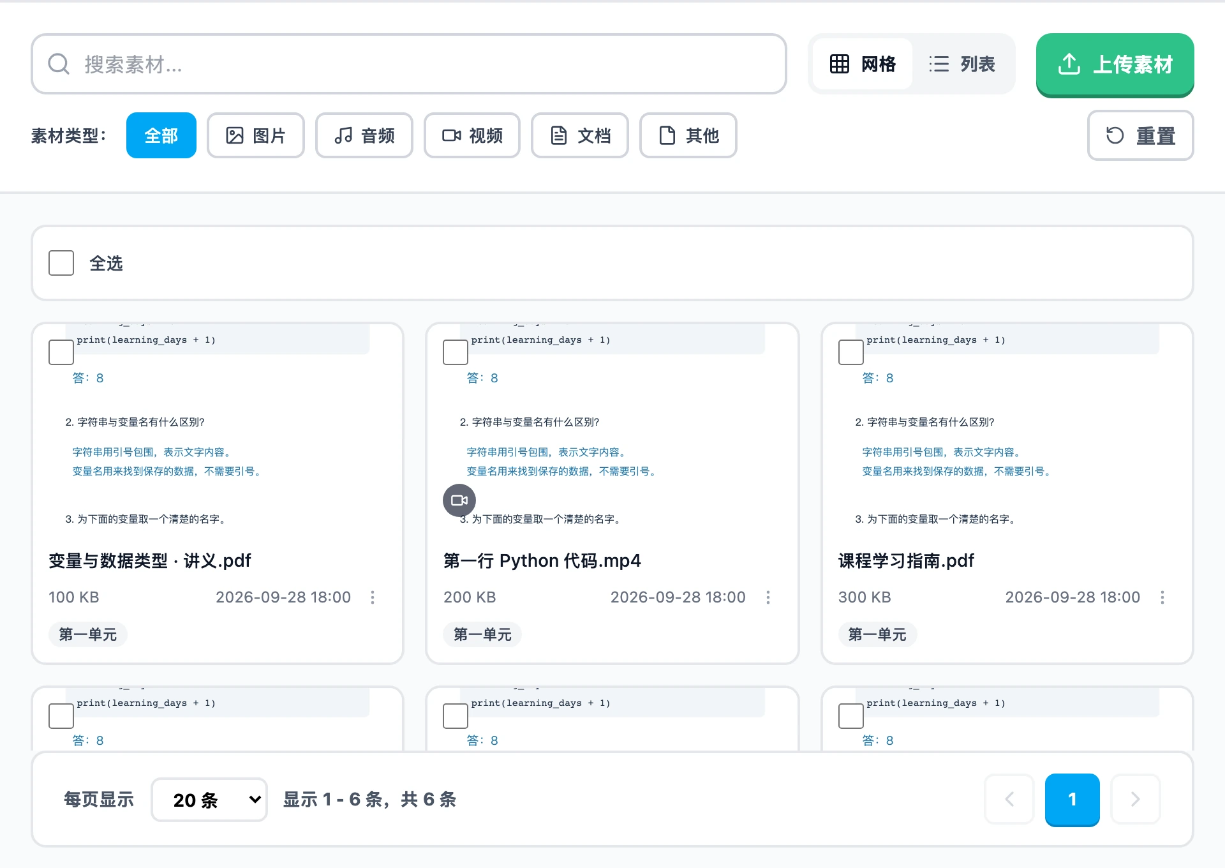
Task: Click the video camera badge on Python card
Action: coord(459,500)
